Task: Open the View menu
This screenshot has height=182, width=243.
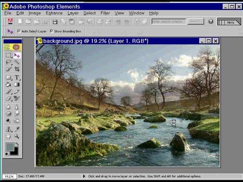Action: point(119,13)
